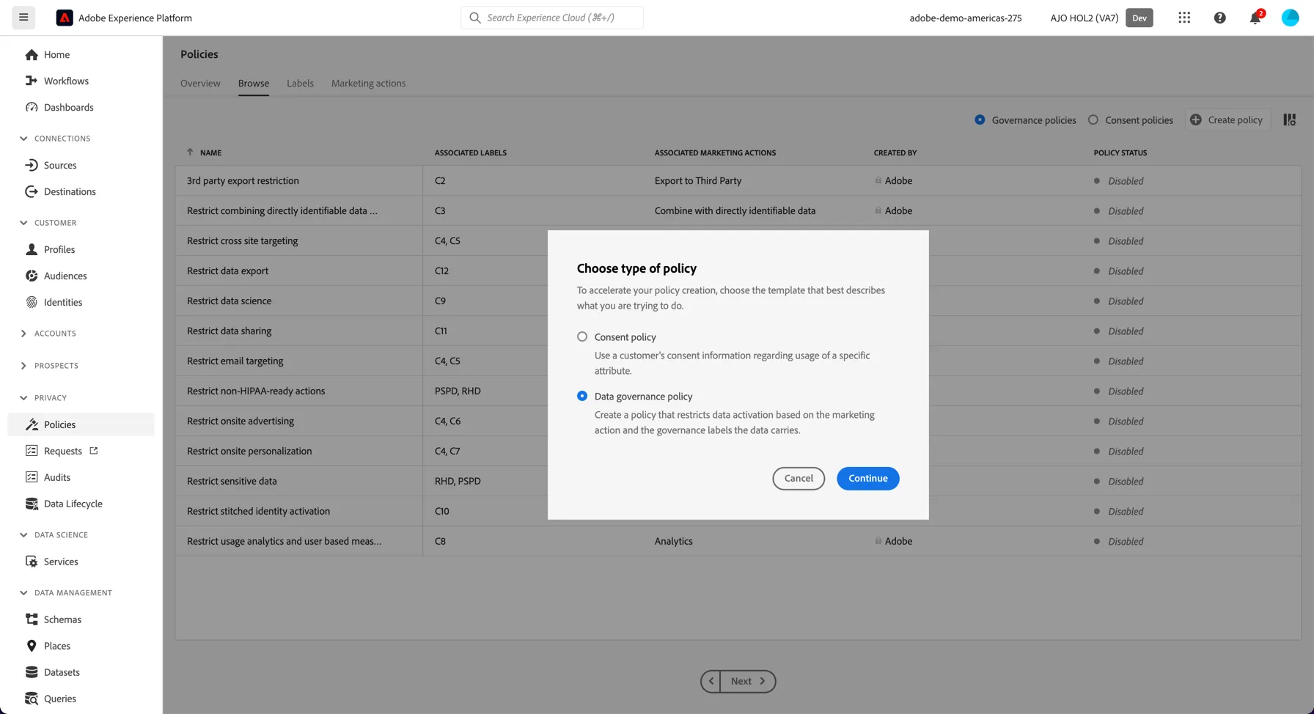Collapse the Connections section

coord(23,139)
